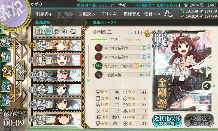The height and width of the screenshot is (131, 218).
Task: Click the 近代化改修 modernization button
Action: point(167,120)
